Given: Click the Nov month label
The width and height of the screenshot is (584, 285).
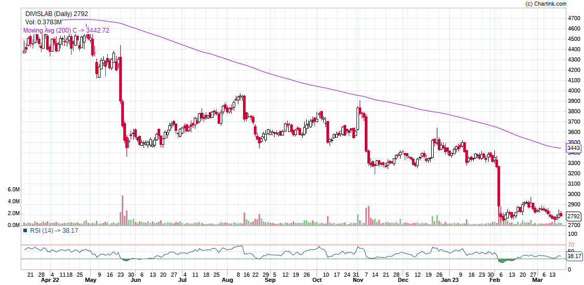Looking at the screenshot, I should [x=358, y=279].
